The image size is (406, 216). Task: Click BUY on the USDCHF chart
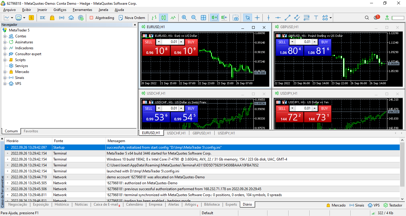191,108
